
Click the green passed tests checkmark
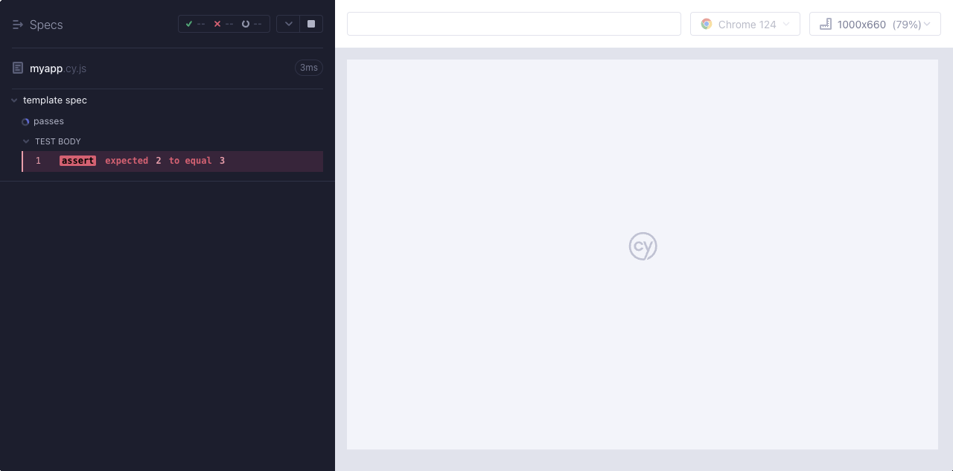(189, 24)
